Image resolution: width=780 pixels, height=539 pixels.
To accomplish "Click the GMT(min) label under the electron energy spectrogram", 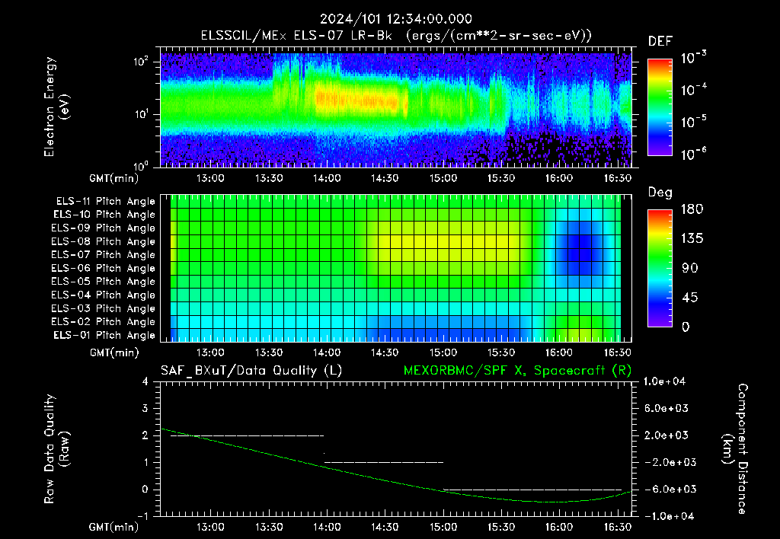I will (114, 178).
